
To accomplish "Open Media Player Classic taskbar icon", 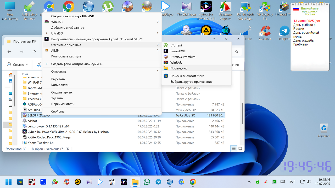I will tap(112, 182).
